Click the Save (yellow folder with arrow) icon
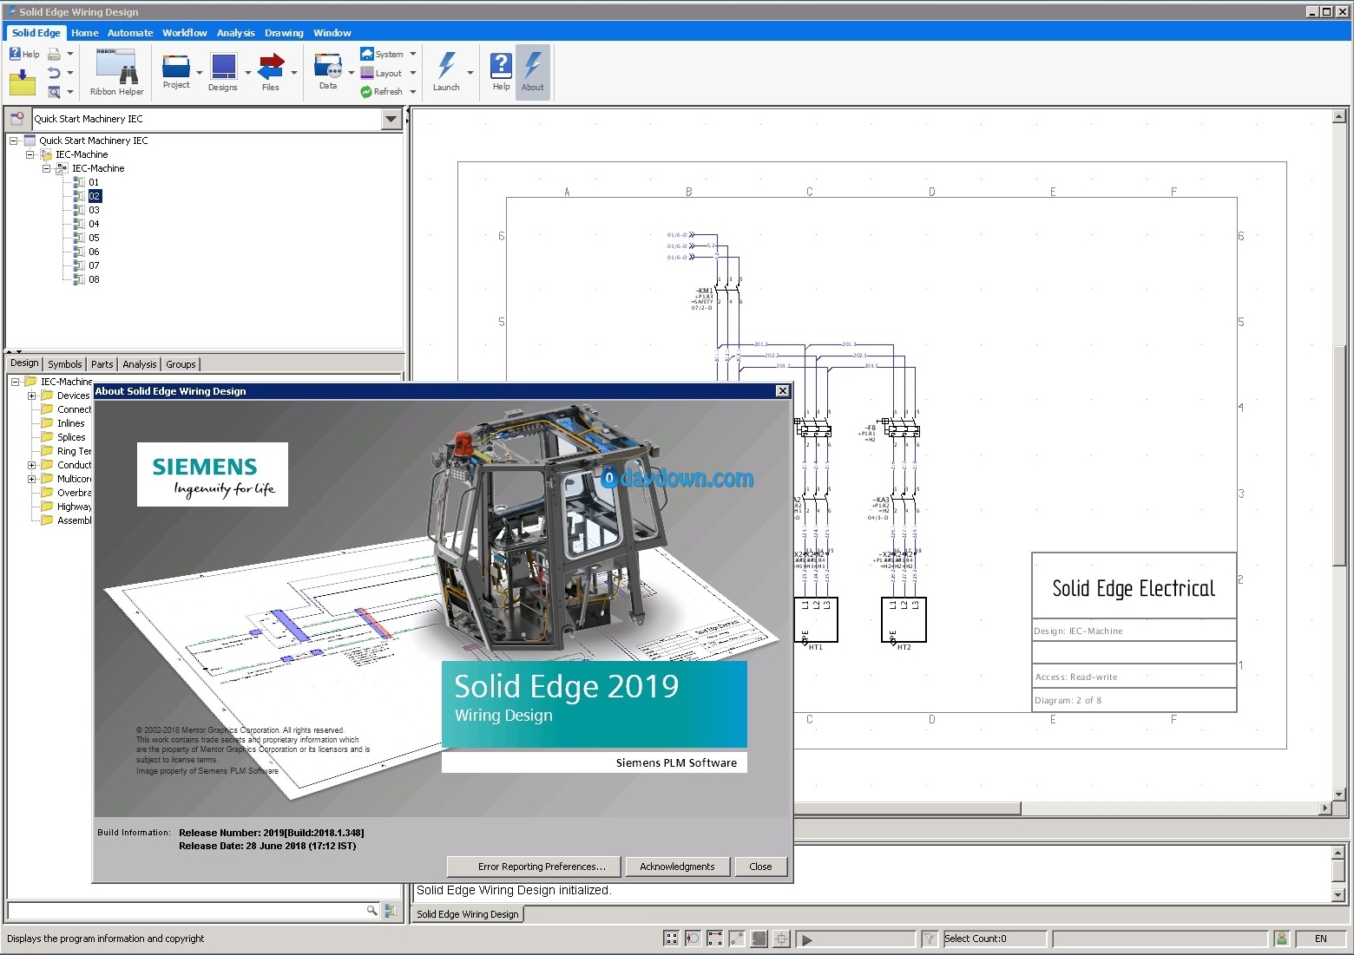1354x955 pixels. [x=23, y=83]
